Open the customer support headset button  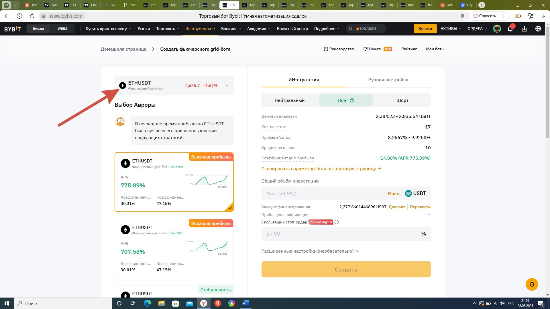532,284
